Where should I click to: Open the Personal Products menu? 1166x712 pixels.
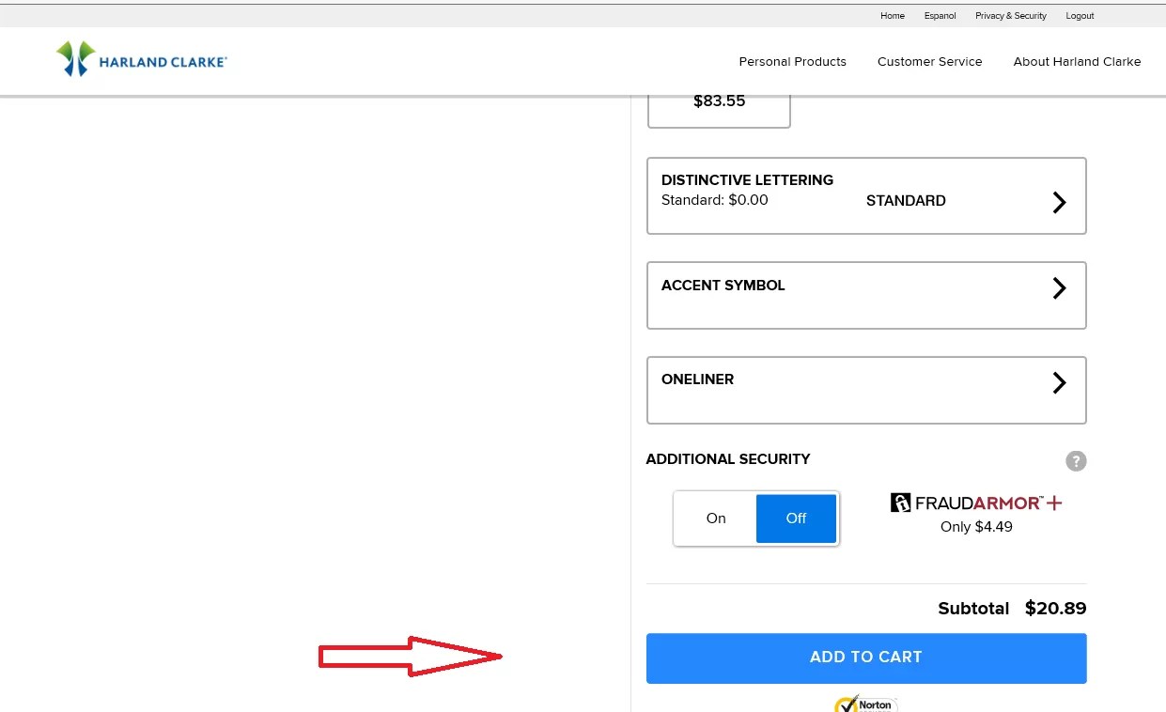click(x=792, y=61)
